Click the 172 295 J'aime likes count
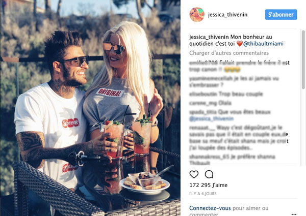The height and width of the screenshot is (216, 306). point(209,185)
